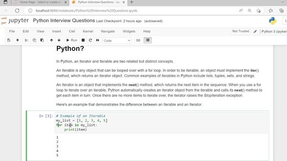This screenshot has width=287, height=161.
Task: Click the Jupyter logo
Action: click(15, 21)
